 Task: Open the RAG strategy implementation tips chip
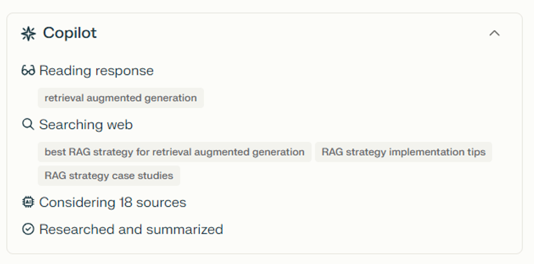(403, 152)
